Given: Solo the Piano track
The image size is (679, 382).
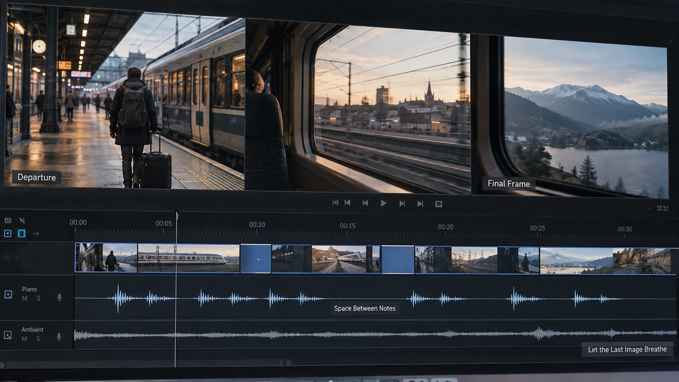Looking at the screenshot, I should (x=39, y=298).
